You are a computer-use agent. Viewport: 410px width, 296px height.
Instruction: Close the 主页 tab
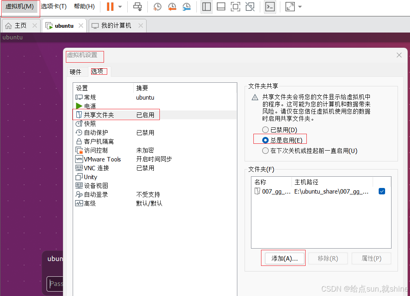[35, 26]
